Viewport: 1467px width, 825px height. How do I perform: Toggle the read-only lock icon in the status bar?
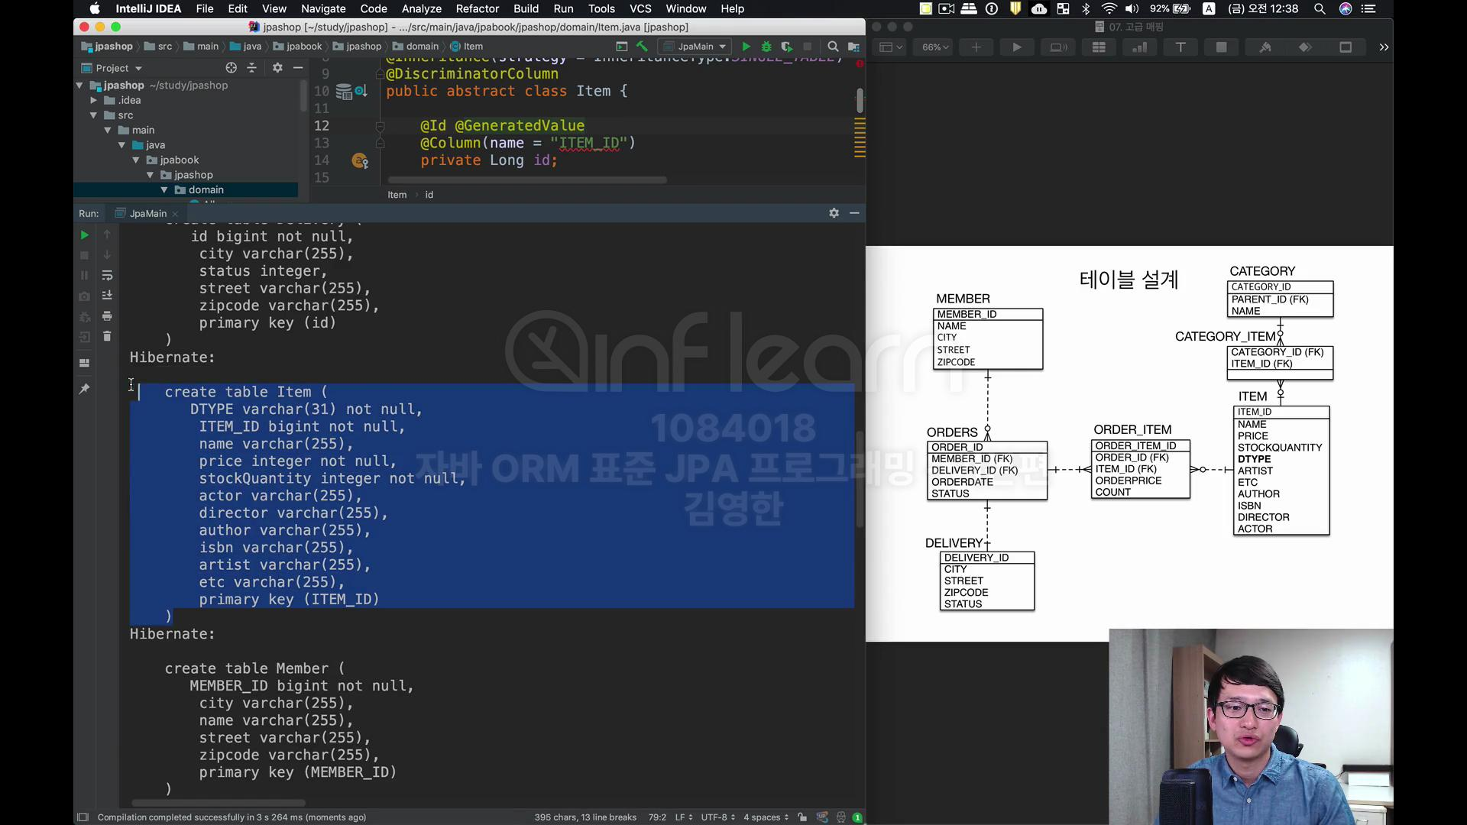coord(802,817)
